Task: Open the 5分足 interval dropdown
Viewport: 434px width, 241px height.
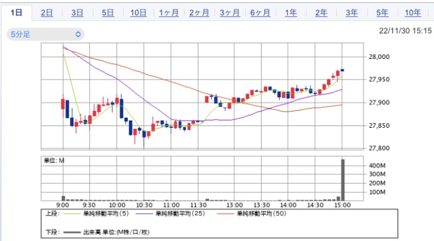Action: click(45, 34)
